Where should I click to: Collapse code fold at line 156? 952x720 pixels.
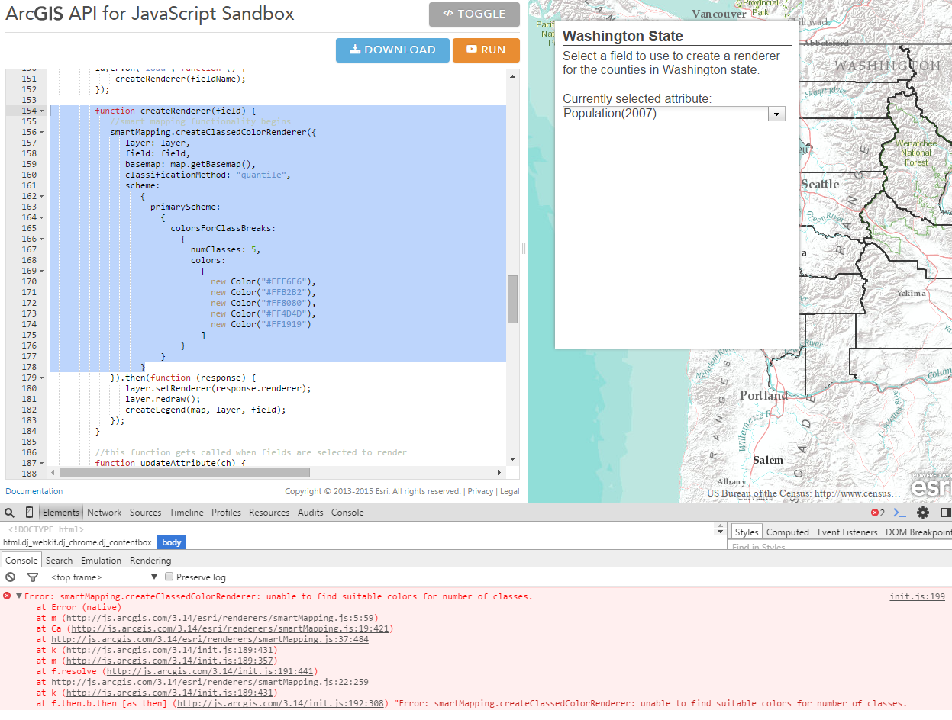(x=41, y=133)
